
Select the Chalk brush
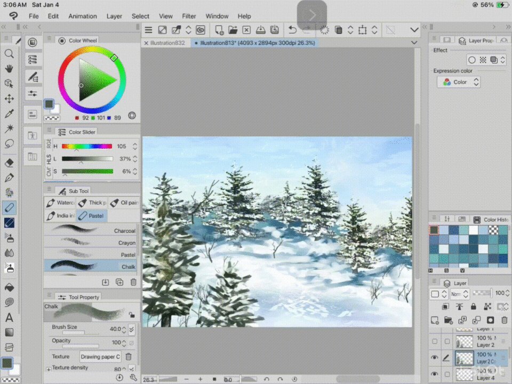click(91, 267)
